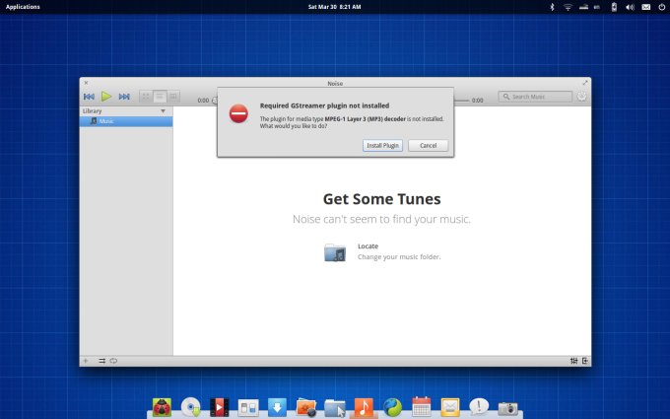Click the Noise window title
Viewport: 670px width, 419px height.
[335, 84]
